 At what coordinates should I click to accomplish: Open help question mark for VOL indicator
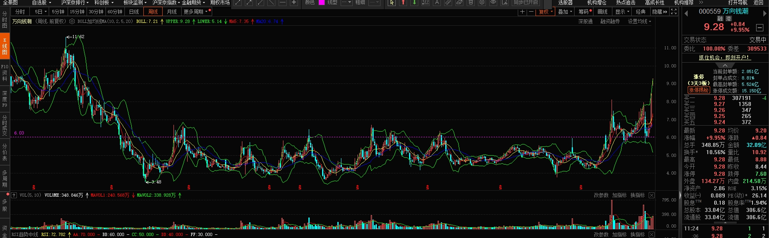pyautogui.click(x=14, y=195)
